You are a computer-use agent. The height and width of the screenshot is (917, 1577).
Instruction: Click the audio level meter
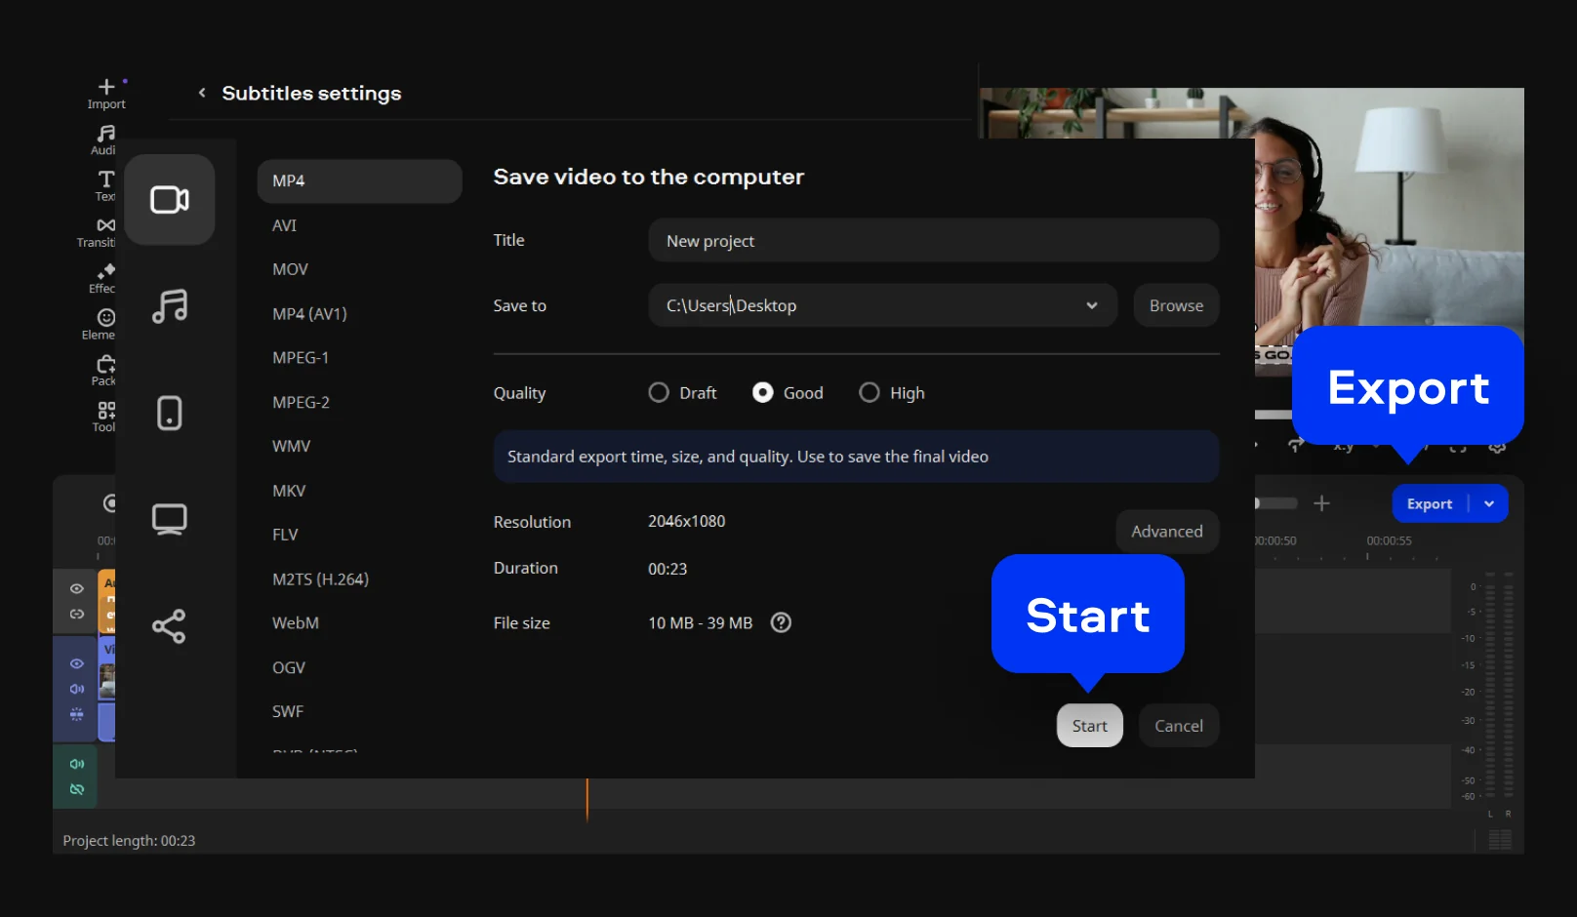point(1498,686)
